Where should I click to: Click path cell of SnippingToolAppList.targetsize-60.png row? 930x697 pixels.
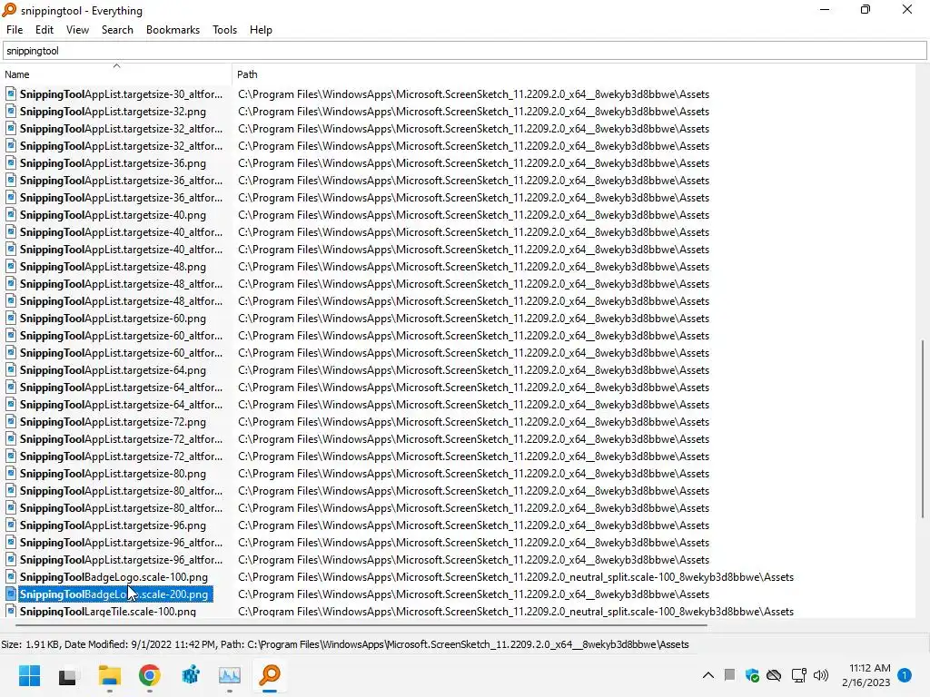point(473,319)
